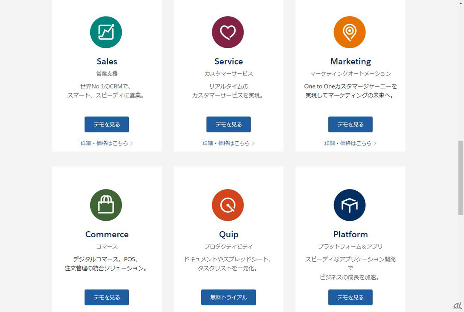The width and height of the screenshot is (464, 312).
Task: Click the Service heart icon
Action: point(228,32)
